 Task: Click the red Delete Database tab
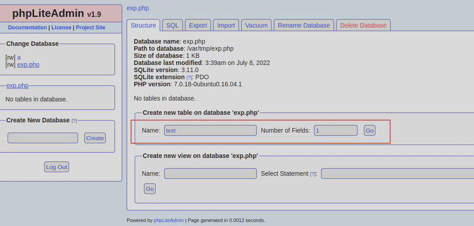(363, 25)
